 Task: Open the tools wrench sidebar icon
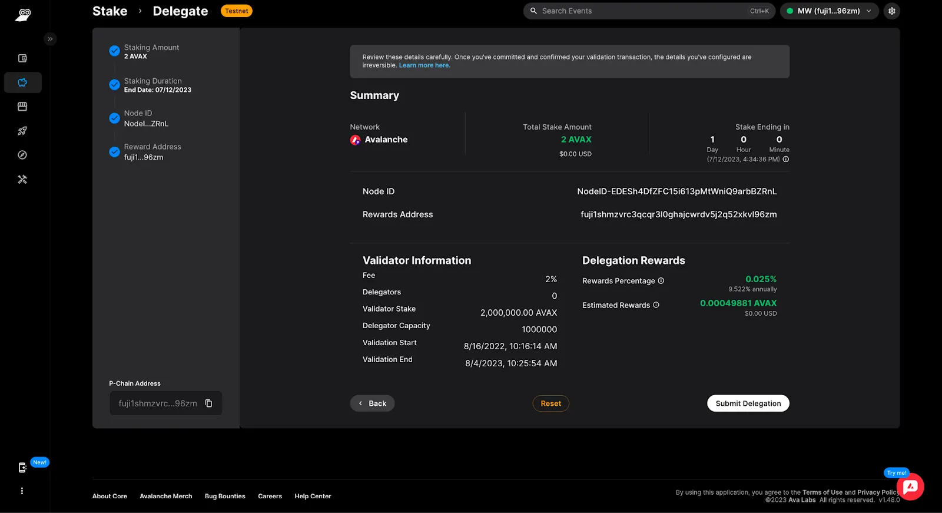pyautogui.click(x=22, y=179)
